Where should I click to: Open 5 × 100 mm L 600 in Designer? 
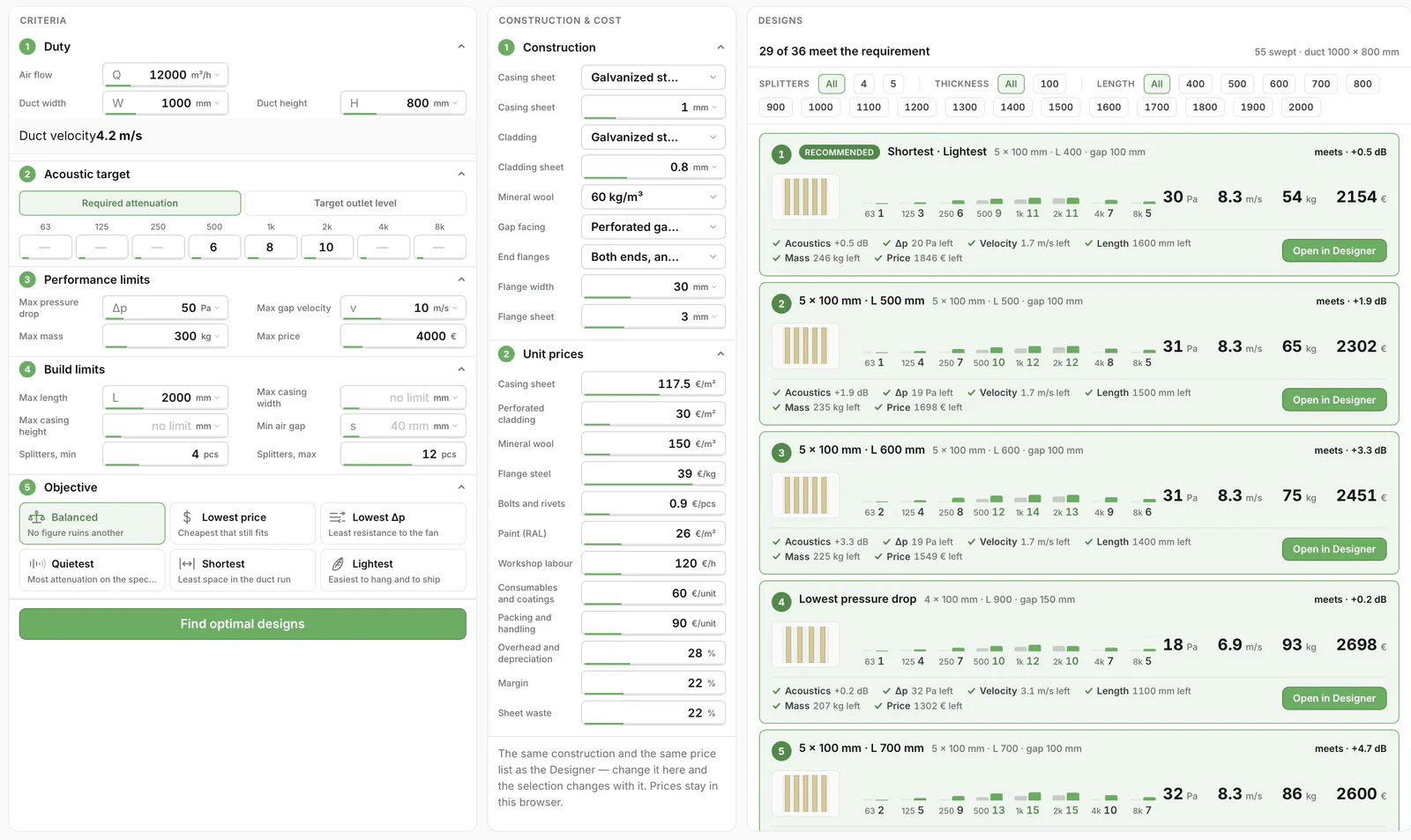point(1333,549)
